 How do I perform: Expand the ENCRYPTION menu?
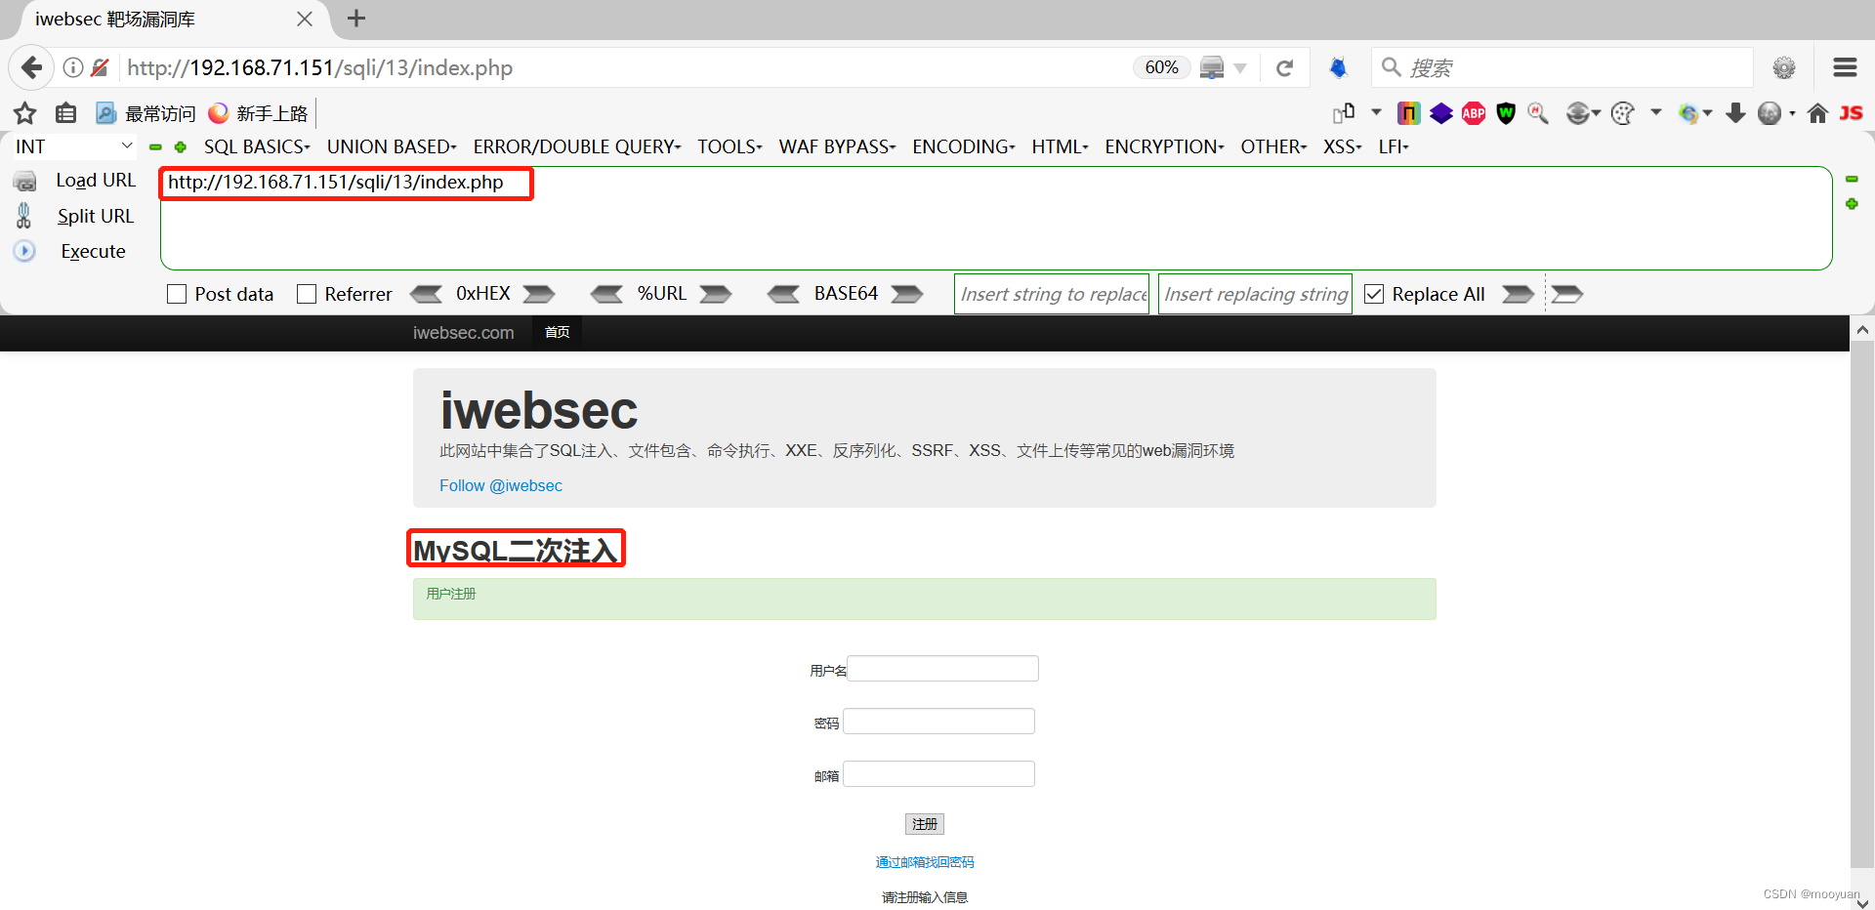pos(1164,146)
